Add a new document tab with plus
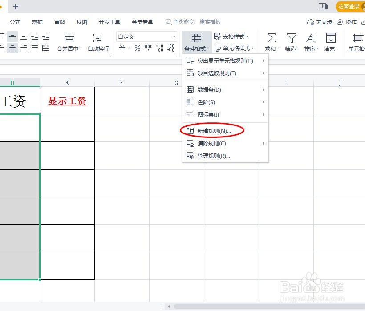Image resolution: width=365 pixels, height=311 pixels. point(16,7)
